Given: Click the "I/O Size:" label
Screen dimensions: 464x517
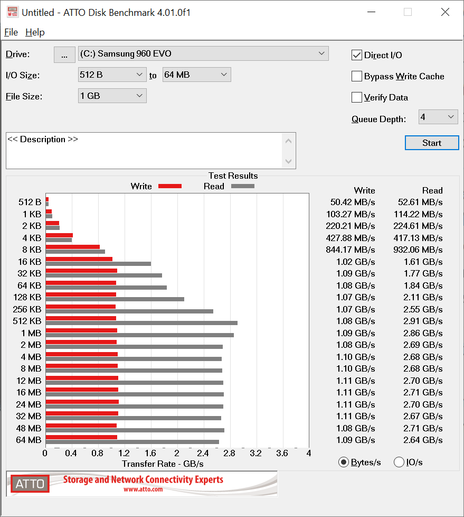Looking at the screenshot, I should click(23, 75).
